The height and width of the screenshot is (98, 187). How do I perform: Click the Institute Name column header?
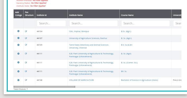coord(93,14)
